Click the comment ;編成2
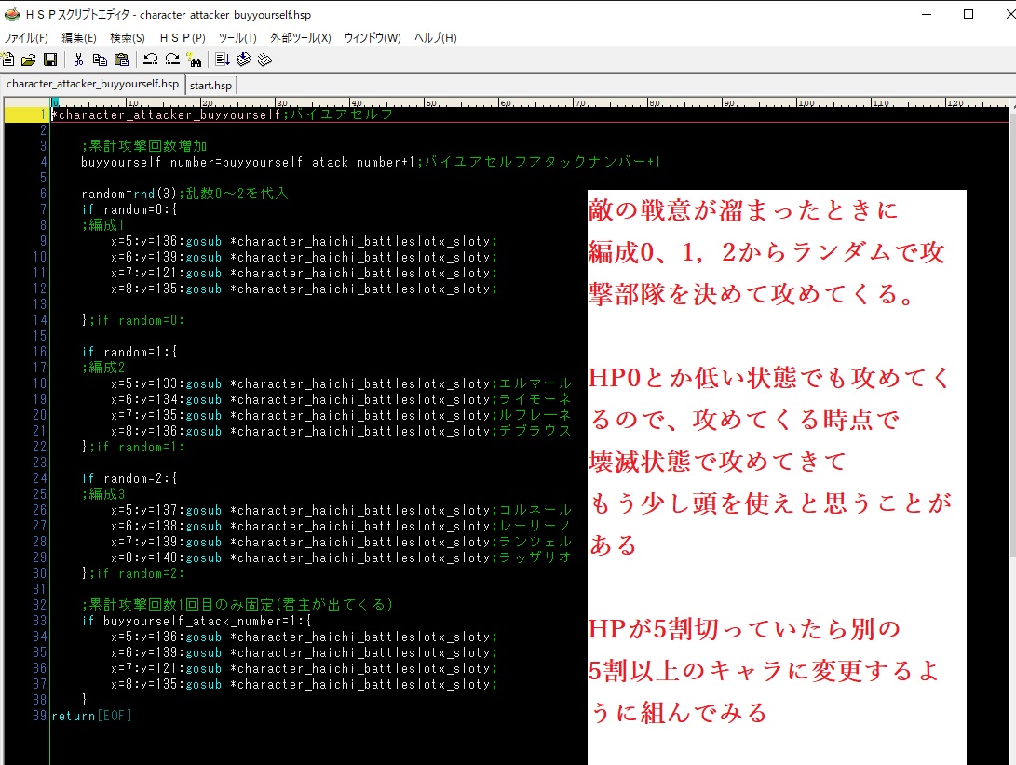 coord(103,368)
